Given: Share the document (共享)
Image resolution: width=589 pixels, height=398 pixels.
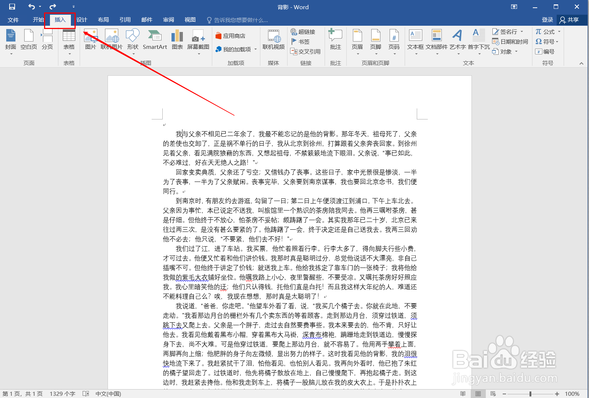Looking at the screenshot, I should pos(569,20).
